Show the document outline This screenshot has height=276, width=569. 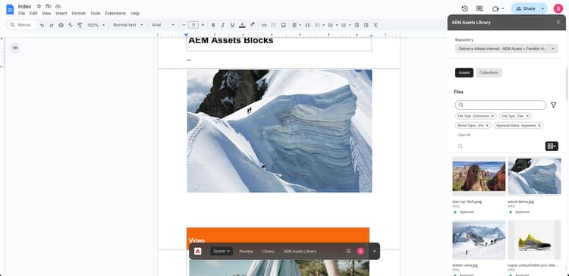[x=15, y=48]
